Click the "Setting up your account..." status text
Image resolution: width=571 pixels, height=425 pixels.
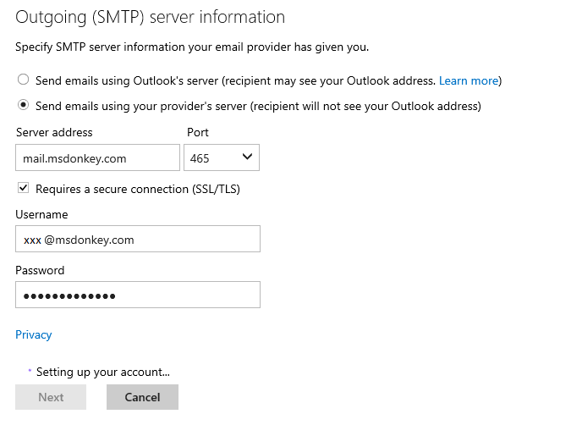pos(103,372)
